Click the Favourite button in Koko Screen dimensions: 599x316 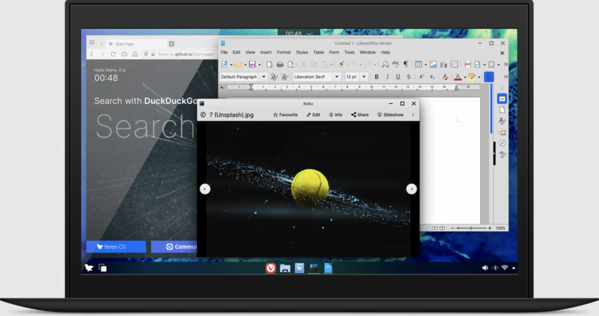[285, 115]
